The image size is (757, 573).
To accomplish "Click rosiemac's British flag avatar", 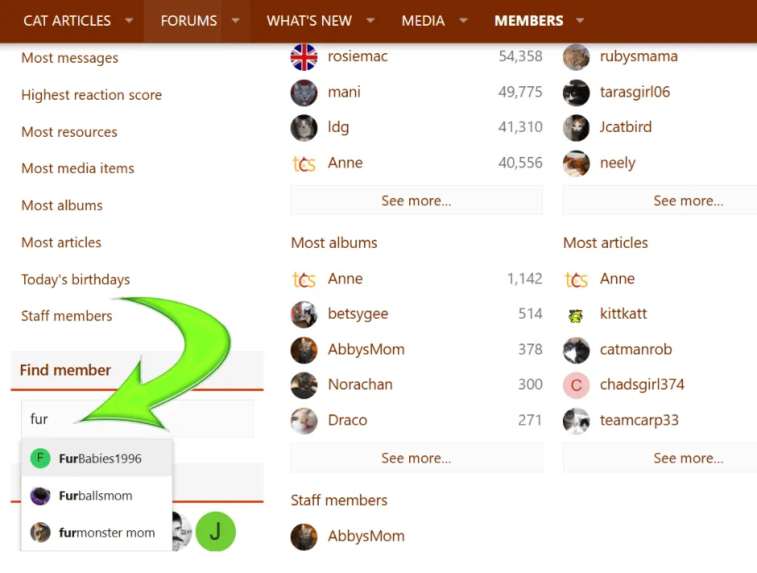I will coord(304,56).
